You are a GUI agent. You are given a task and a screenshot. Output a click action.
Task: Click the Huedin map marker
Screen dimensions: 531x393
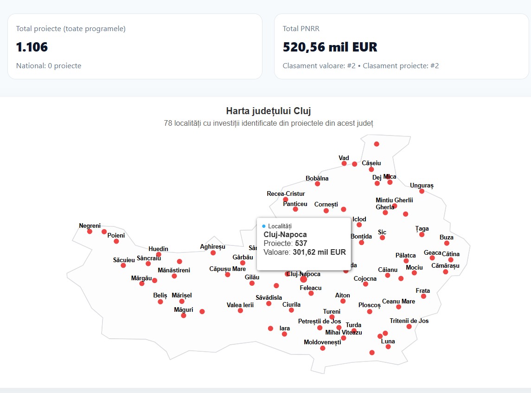159,254
